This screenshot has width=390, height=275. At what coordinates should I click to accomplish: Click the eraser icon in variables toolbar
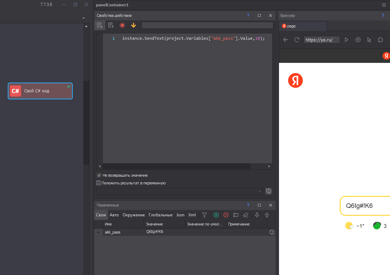246,215
